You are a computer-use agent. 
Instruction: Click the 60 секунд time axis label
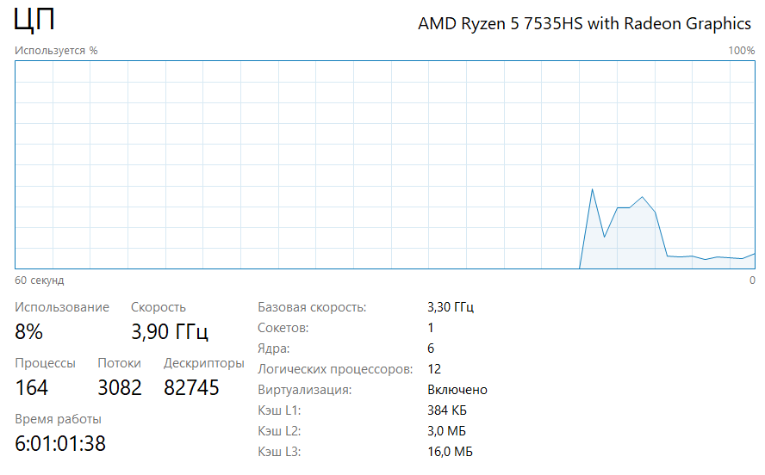click(x=39, y=281)
